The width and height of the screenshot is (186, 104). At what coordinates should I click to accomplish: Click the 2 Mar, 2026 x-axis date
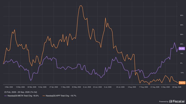(9, 87)
